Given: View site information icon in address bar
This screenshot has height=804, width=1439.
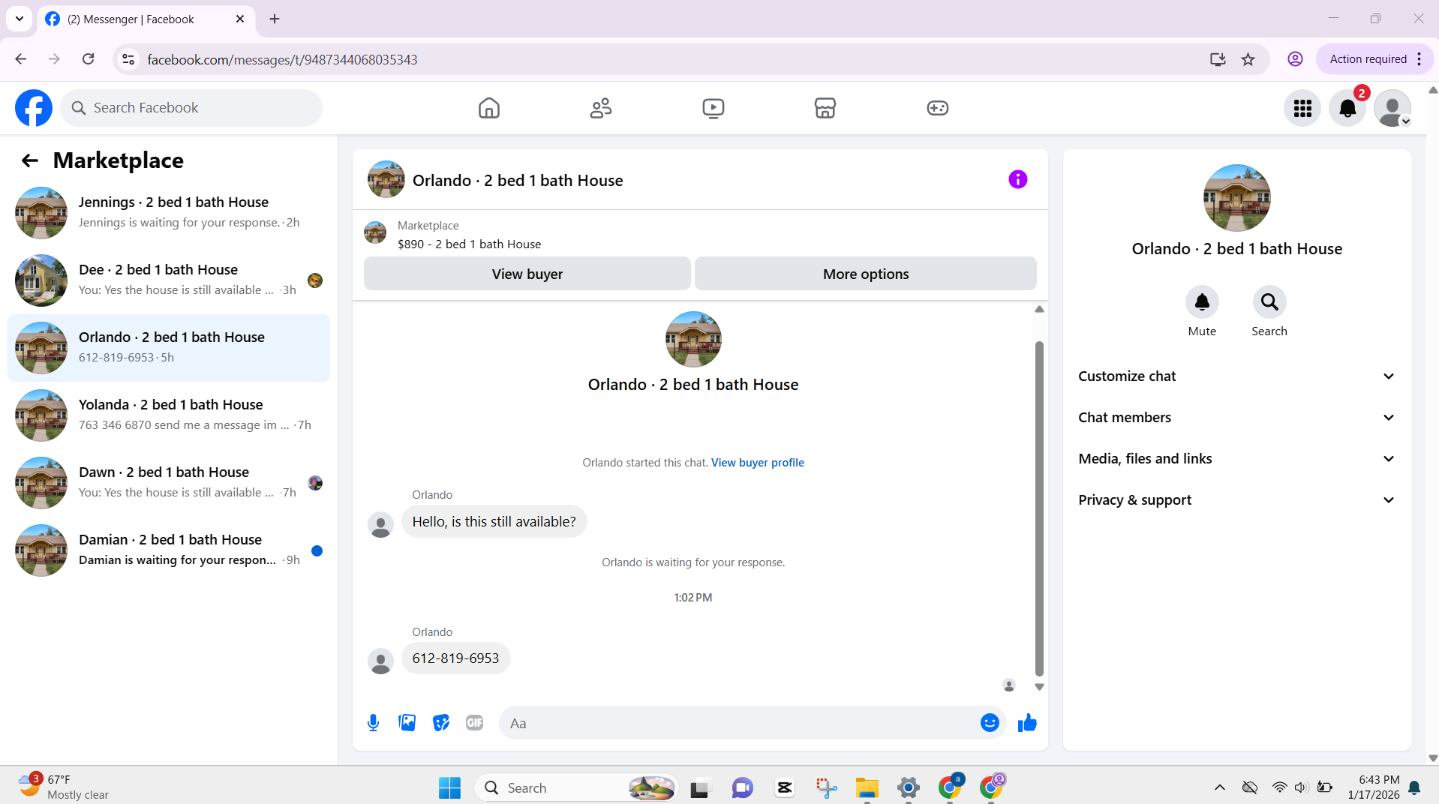Looking at the screenshot, I should point(128,59).
